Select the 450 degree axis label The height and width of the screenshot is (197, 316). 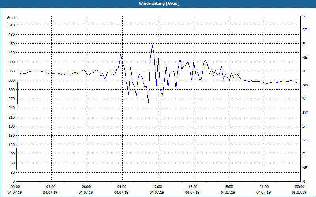12,44
